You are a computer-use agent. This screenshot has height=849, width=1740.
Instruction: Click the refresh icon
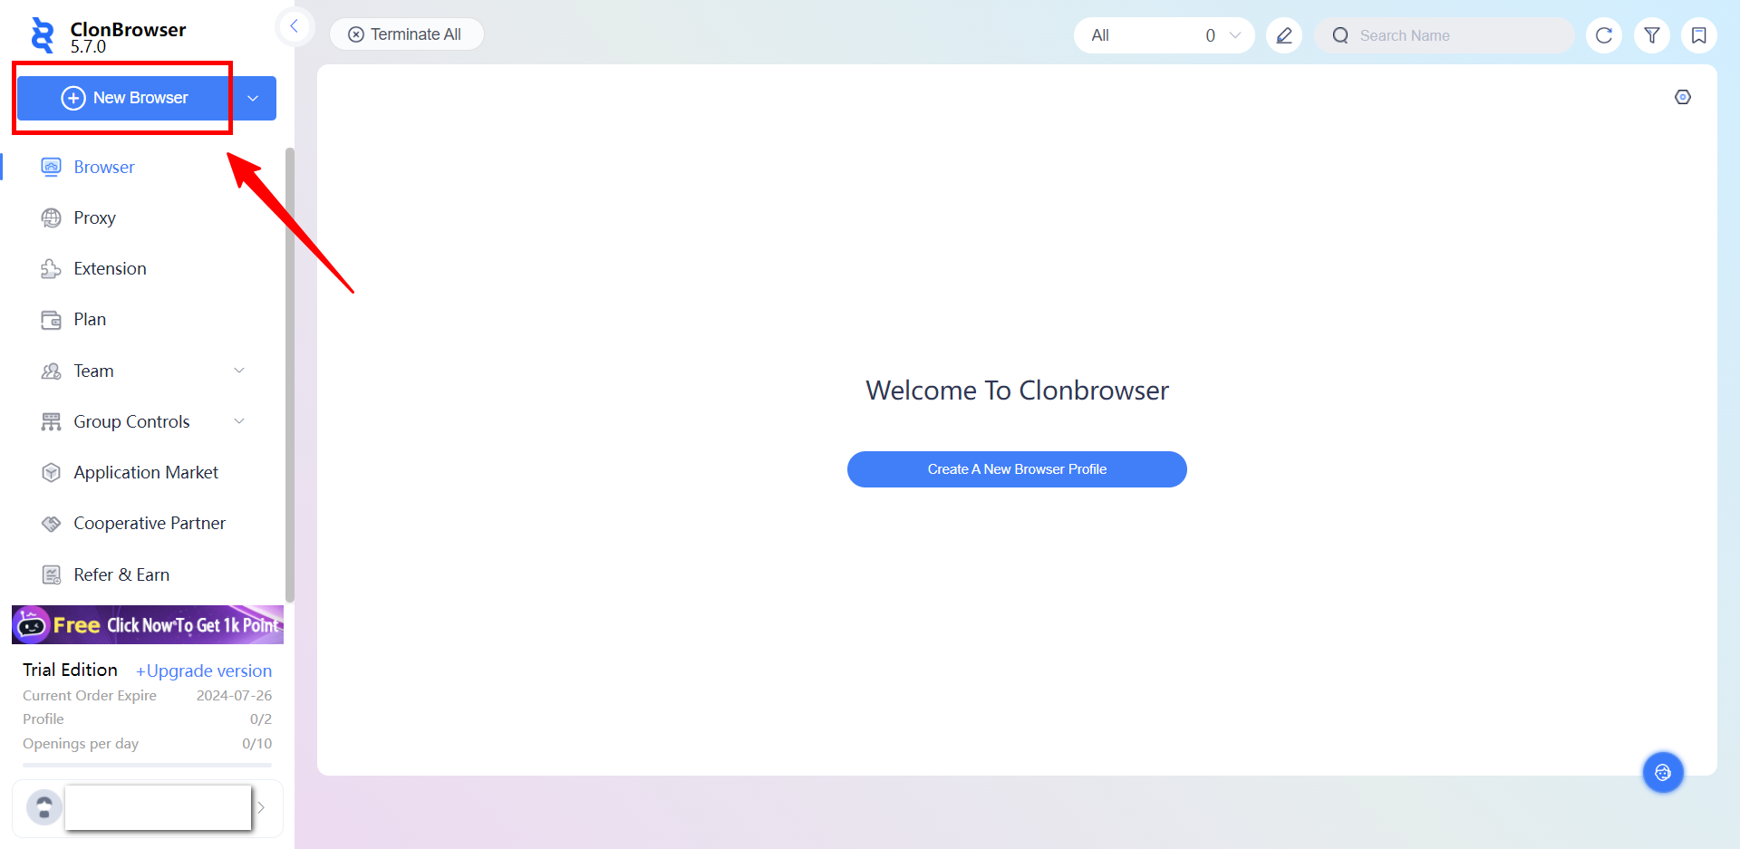click(x=1604, y=35)
